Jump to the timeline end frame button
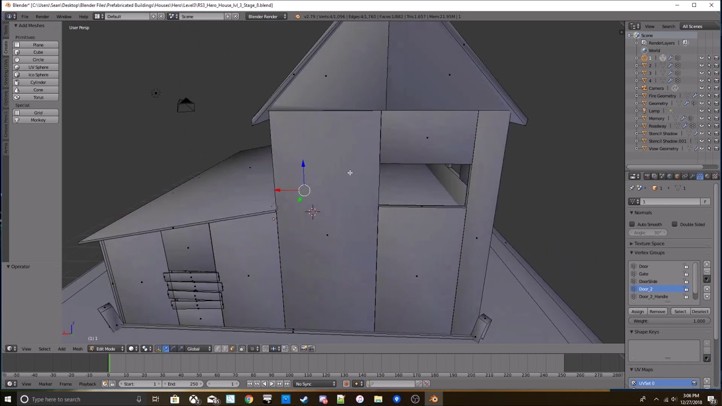The height and width of the screenshot is (406, 722). (287, 384)
